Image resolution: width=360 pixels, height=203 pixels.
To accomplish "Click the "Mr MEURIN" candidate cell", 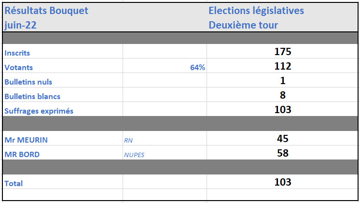I will [26, 140].
